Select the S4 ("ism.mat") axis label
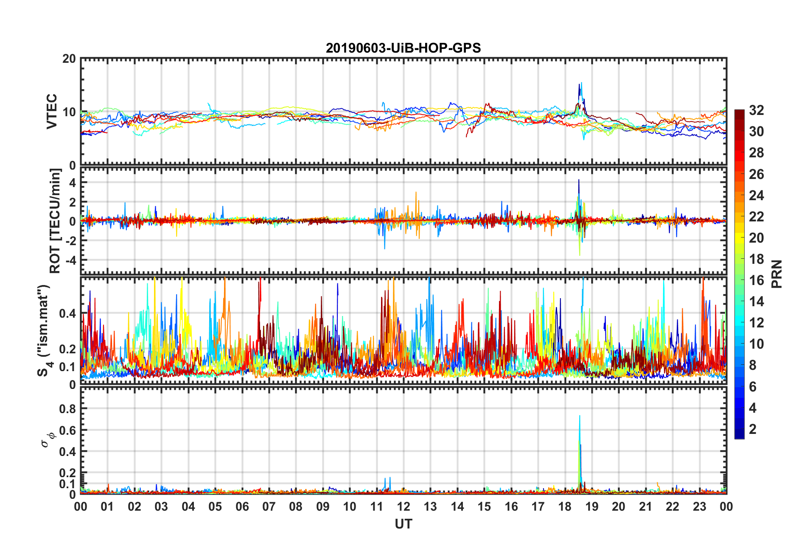Image resolution: width=807 pixels, height=548 pixels. 44,330
